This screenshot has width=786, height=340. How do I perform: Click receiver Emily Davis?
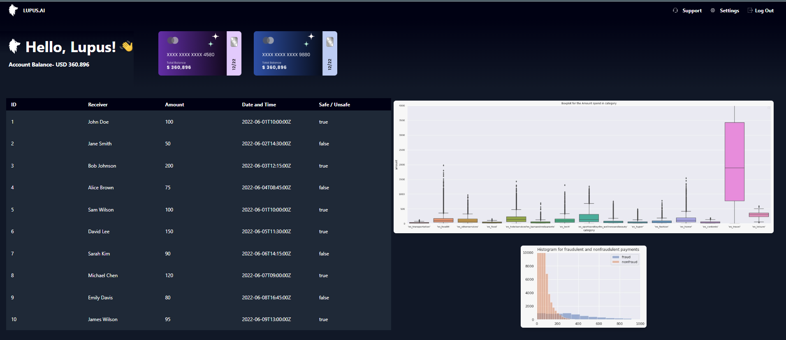tap(100, 298)
